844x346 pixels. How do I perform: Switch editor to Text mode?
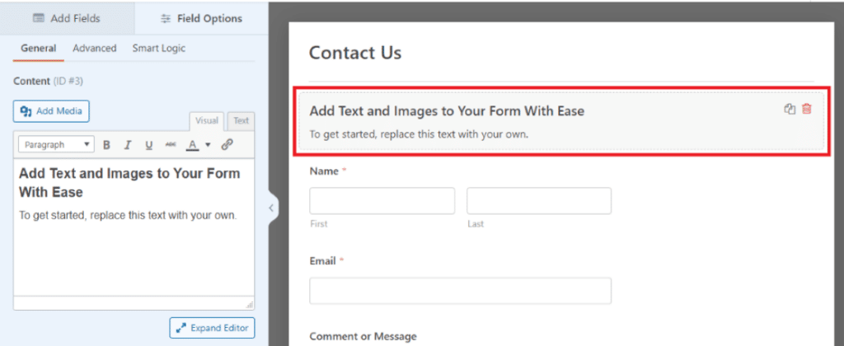241,121
